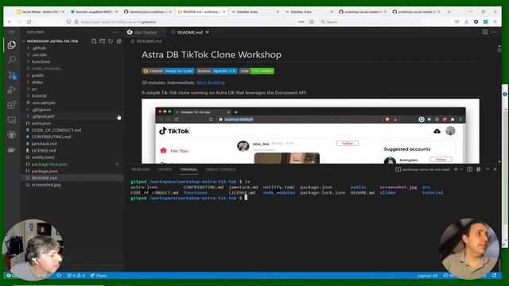This screenshot has height=286, width=509.
Task: Open screenshot.jpg in the file tree
Action: point(46,185)
